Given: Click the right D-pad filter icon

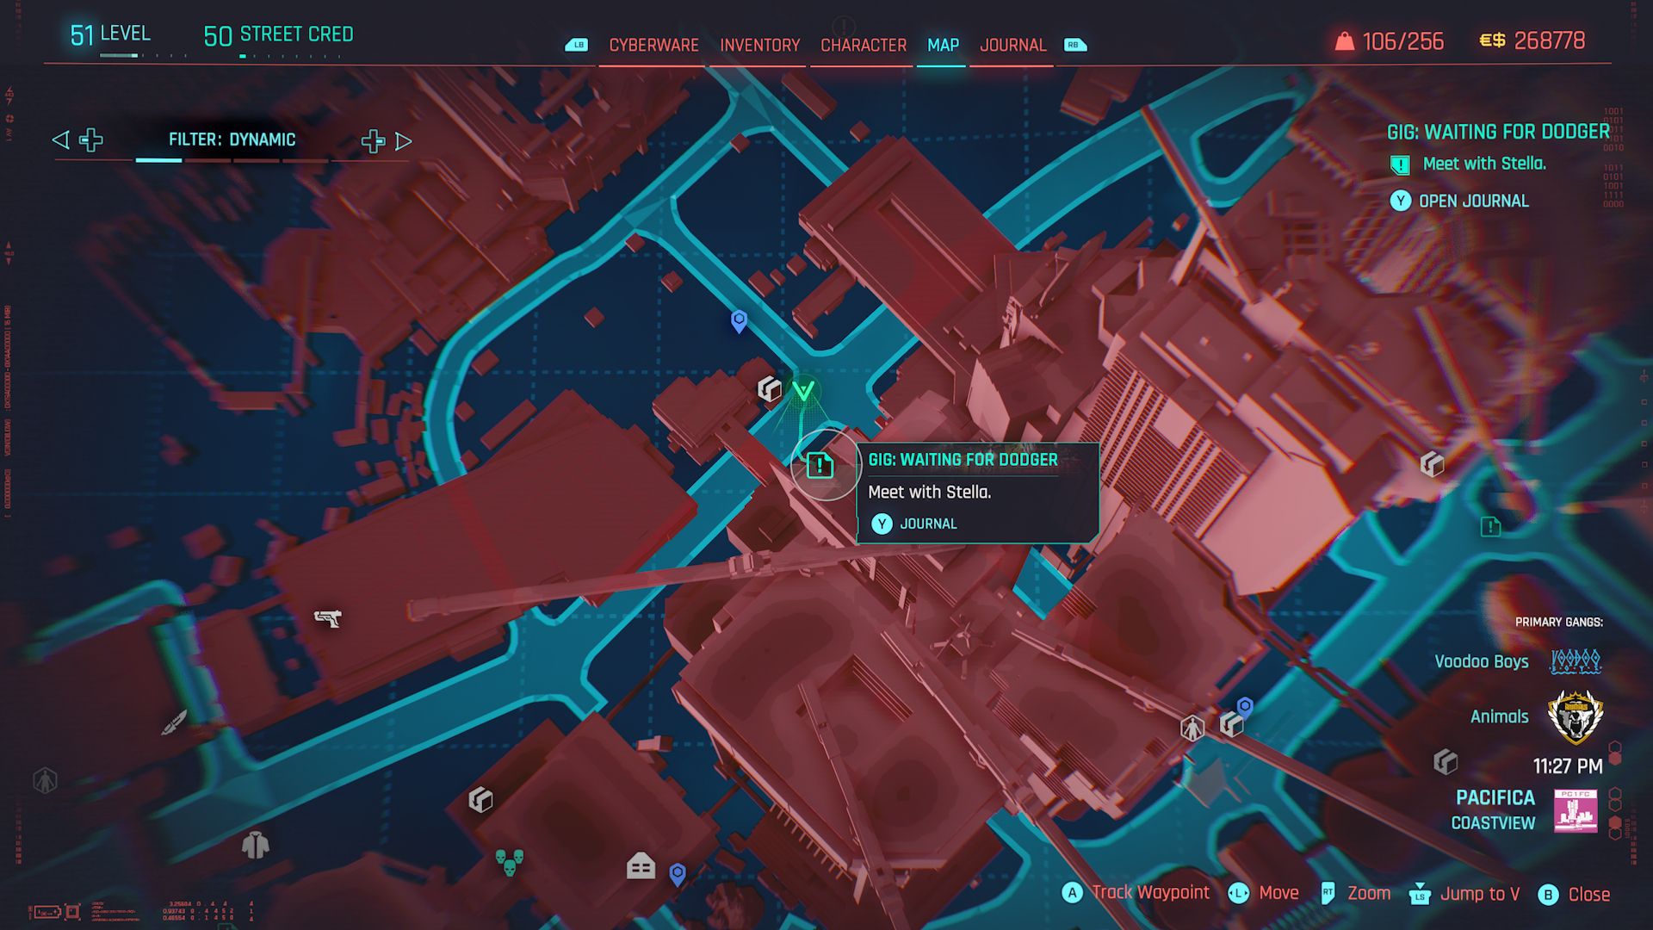Looking at the screenshot, I should (x=373, y=141).
